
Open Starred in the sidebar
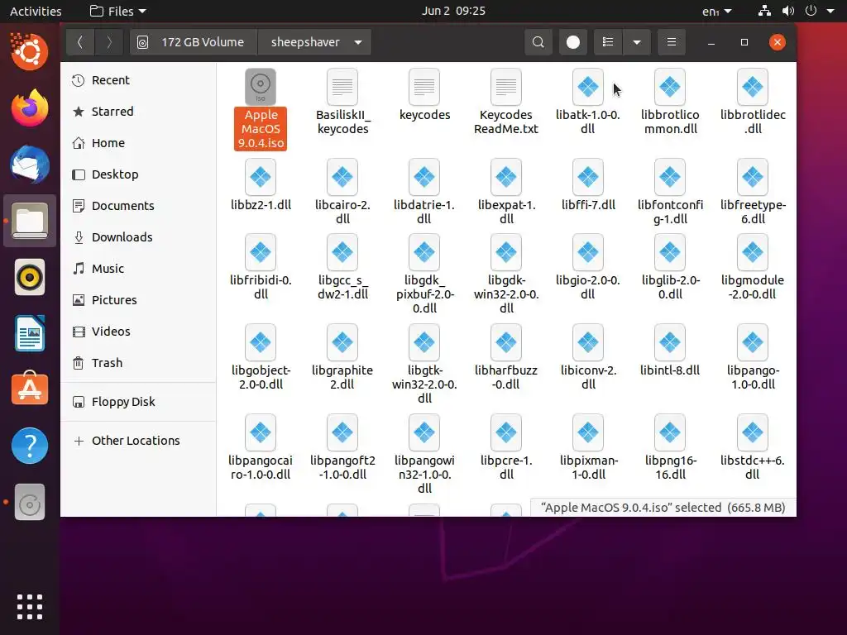(139, 112)
